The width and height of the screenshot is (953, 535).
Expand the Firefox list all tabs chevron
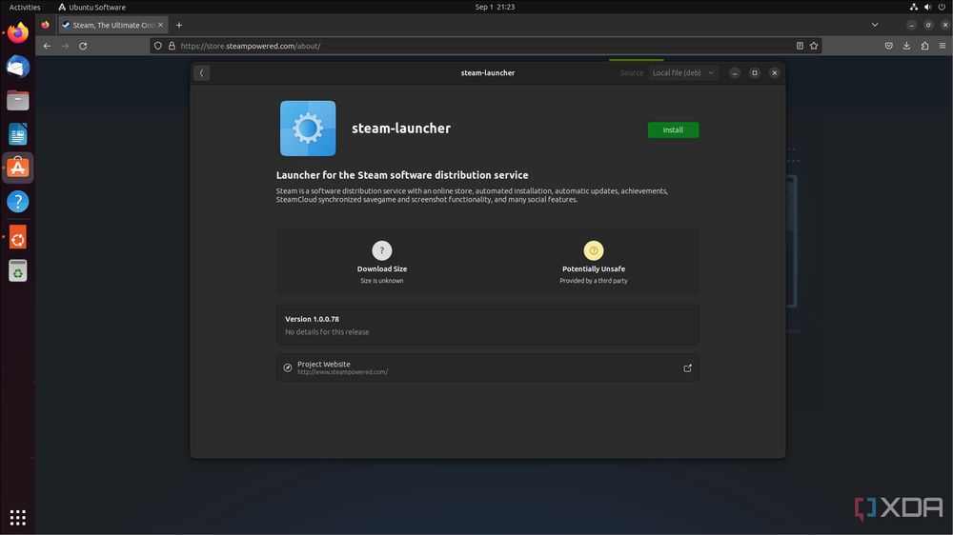tap(875, 25)
